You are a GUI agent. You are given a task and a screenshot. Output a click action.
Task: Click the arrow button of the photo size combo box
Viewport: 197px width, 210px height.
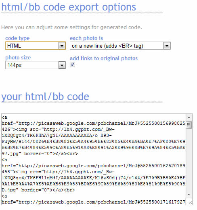62,65
